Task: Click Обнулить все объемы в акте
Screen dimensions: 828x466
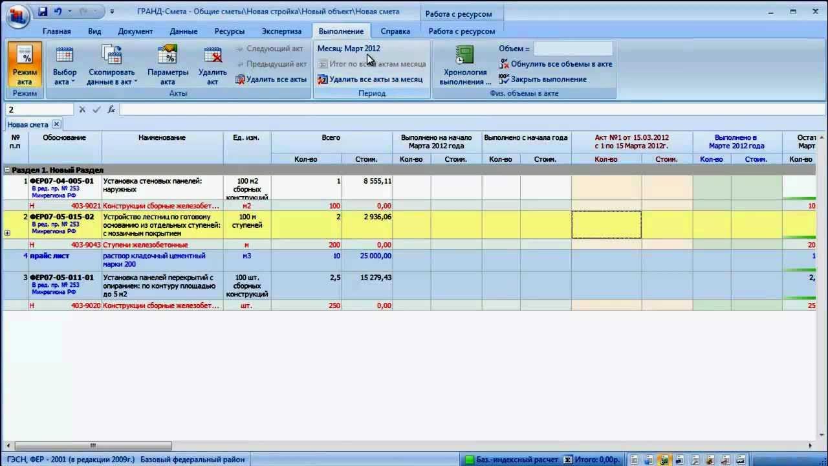Action: (555, 64)
